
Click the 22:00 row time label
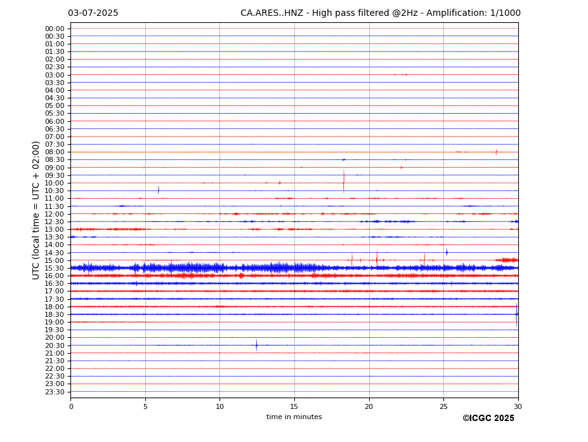coord(55,369)
